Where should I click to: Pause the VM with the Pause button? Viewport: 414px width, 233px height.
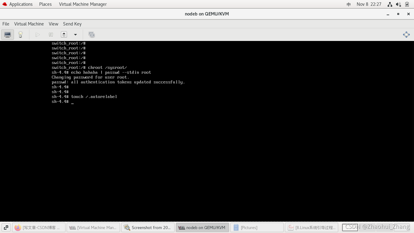[x=51, y=34]
